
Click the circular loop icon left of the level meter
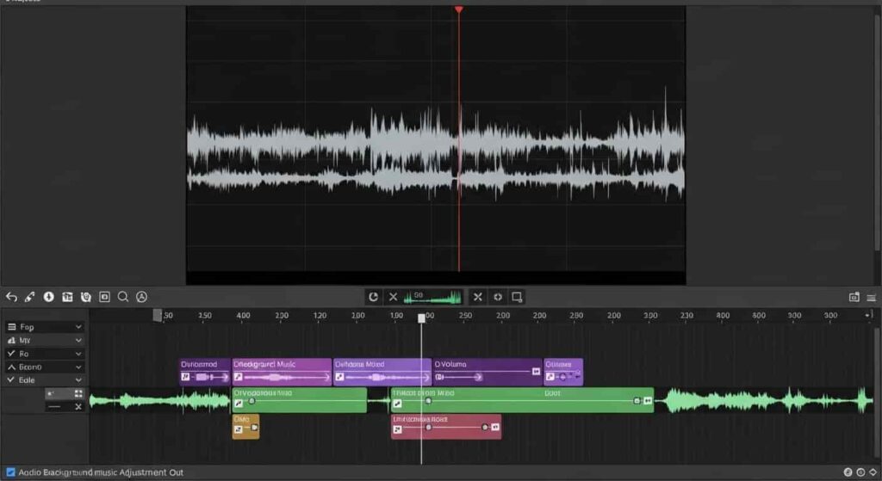point(373,297)
